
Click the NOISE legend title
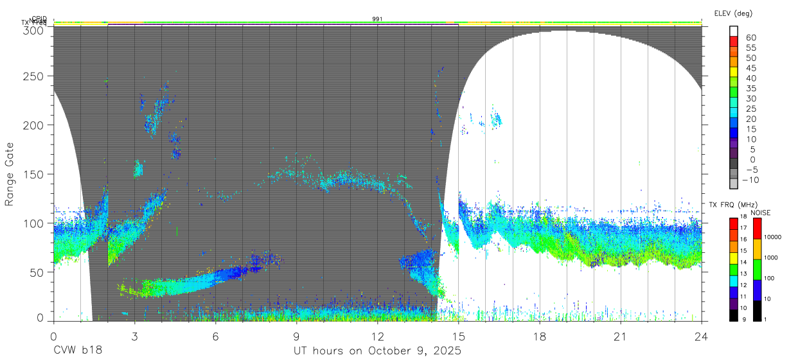tap(761, 212)
